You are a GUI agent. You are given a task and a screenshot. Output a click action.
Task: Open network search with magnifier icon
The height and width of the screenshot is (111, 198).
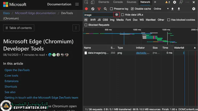pos(105,9)
